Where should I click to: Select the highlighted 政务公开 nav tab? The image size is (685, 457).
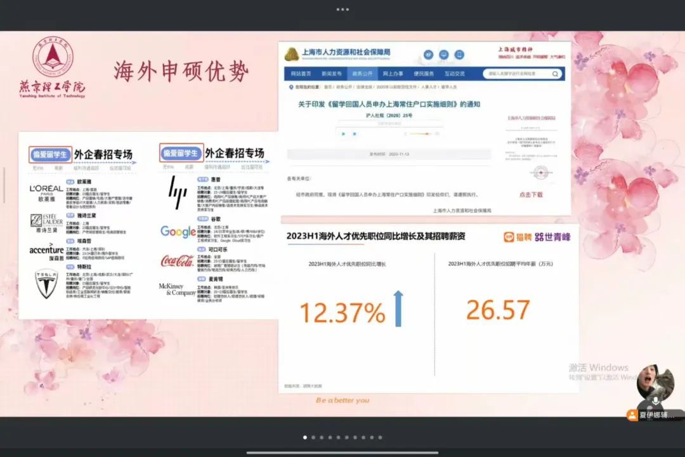362,74
